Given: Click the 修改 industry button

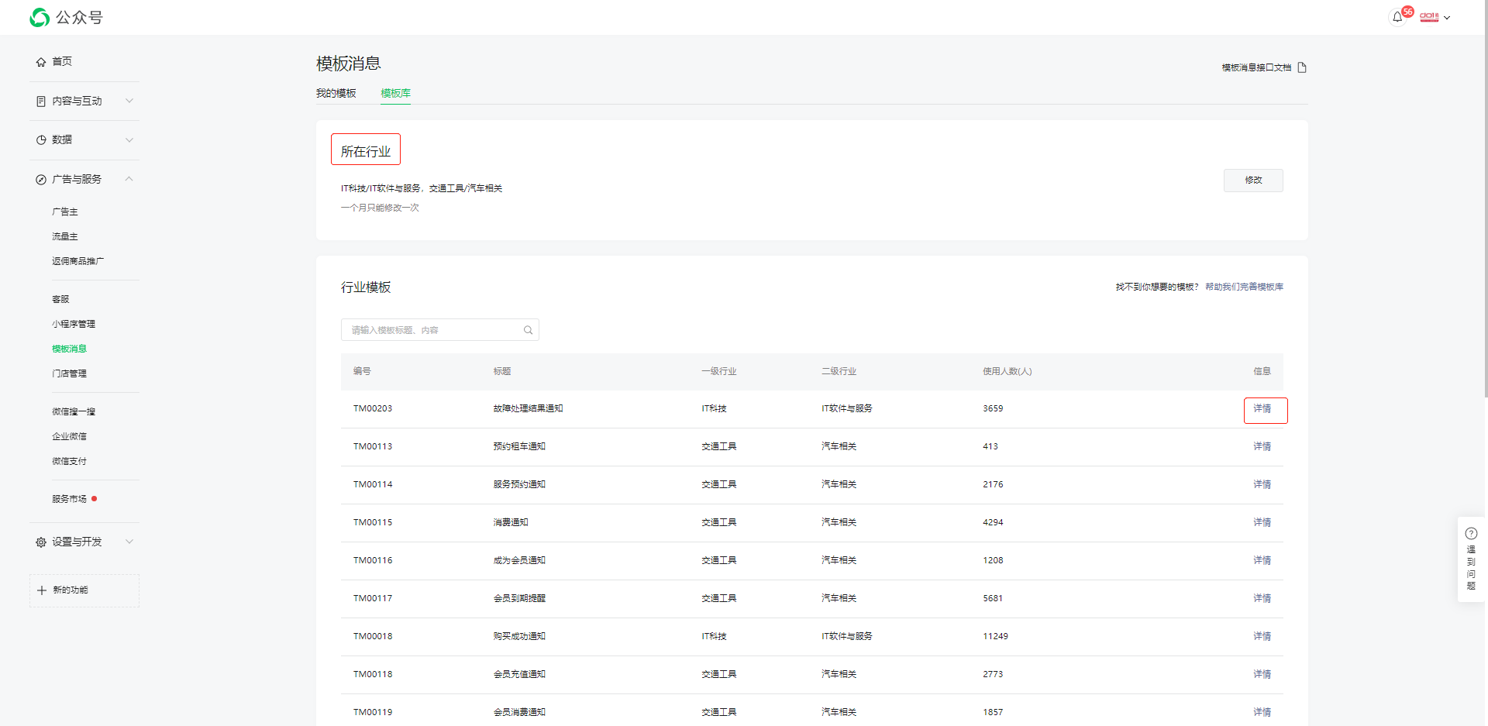Looking at the screenshot, I should coord(1253,181).
